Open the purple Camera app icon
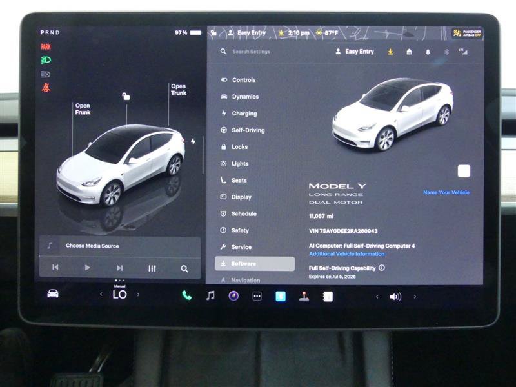Screen dimensions: 516x387 pos(233,296)
